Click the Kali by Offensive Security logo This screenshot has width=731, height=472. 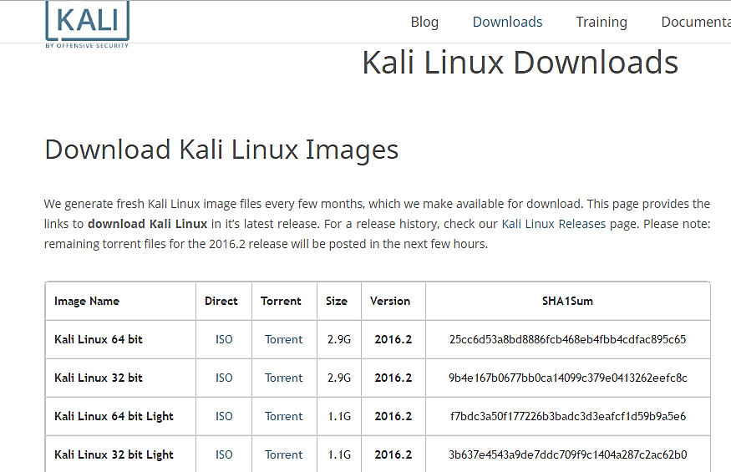point(87,24)
